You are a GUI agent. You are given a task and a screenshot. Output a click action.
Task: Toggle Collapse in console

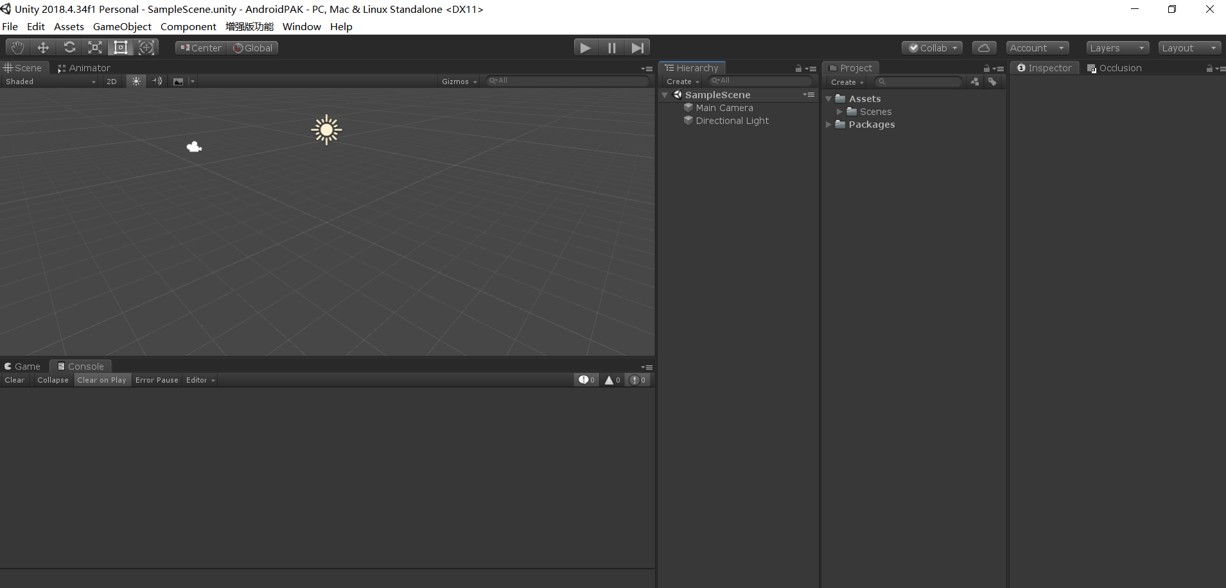(x=53, y=380)
